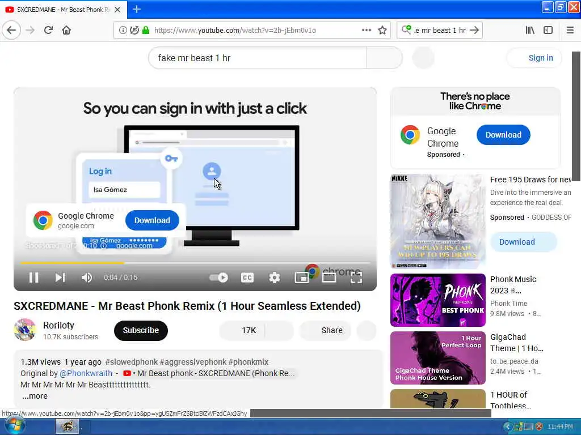Open GigaChad Theme 1 Hour thumbnail
581x435 pixels.
(437, 358)
